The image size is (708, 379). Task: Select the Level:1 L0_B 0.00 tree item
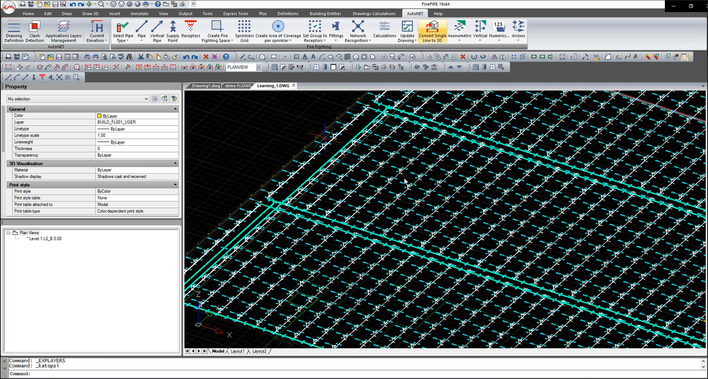click(x=45, y=239)
